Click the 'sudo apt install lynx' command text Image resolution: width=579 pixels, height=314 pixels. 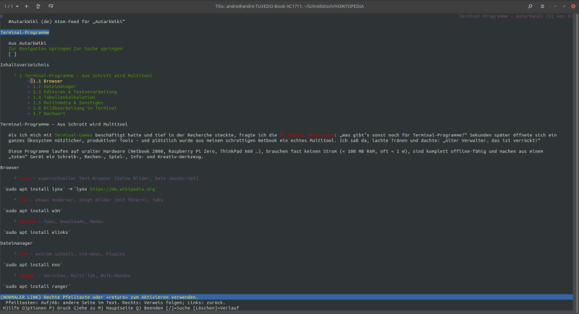[x=34, y=189]
